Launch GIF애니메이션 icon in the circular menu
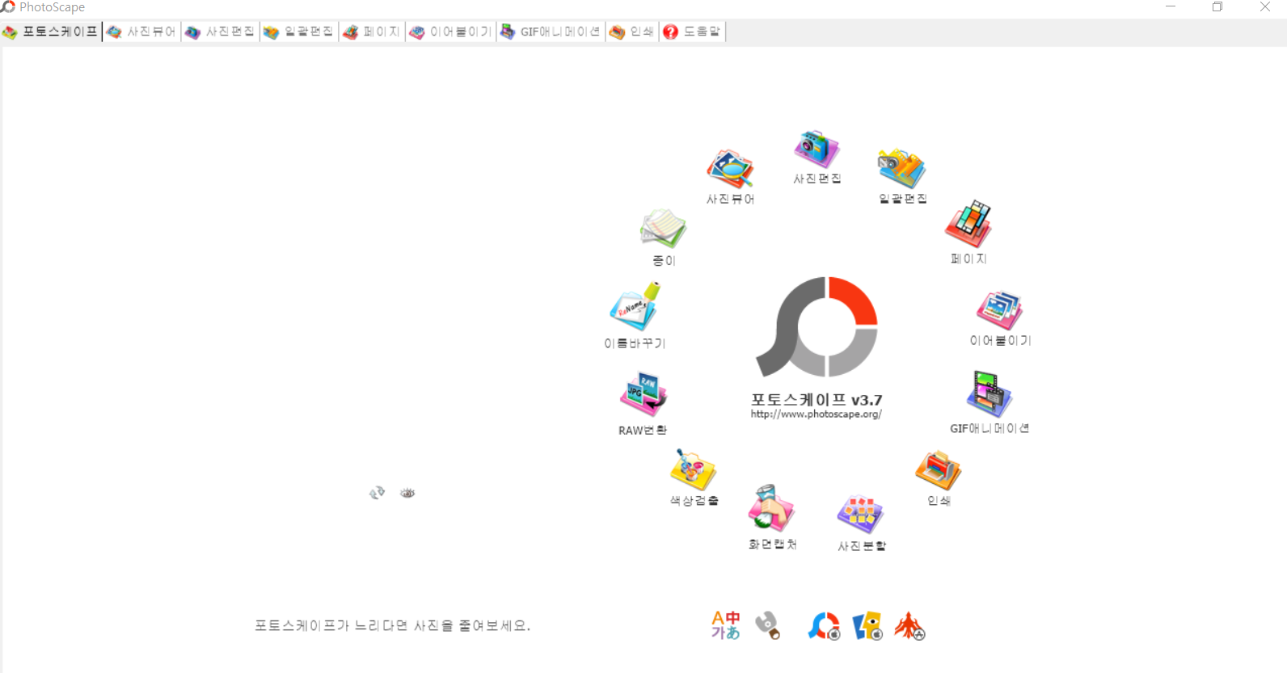Screen dimensions: 1287x673 (990, 394)
